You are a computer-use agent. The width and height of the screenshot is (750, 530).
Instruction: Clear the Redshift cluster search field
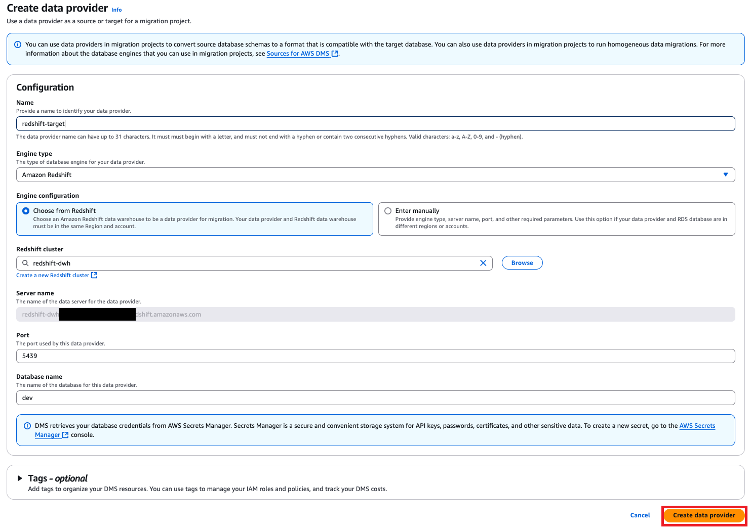click(x=483, y=263)
